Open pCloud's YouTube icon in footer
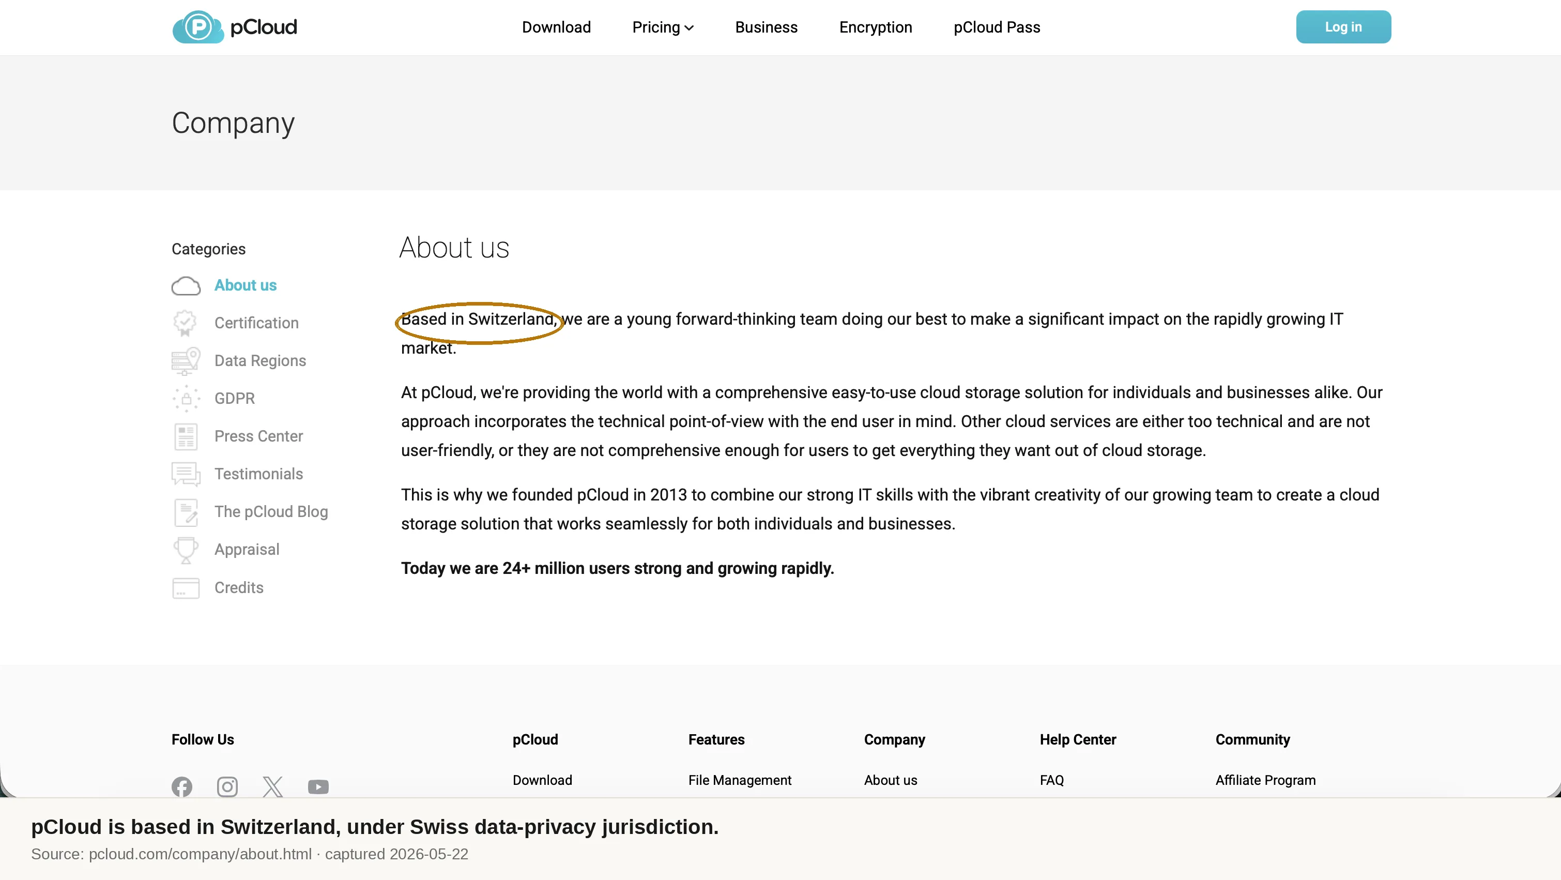 (x=318, y=786)
